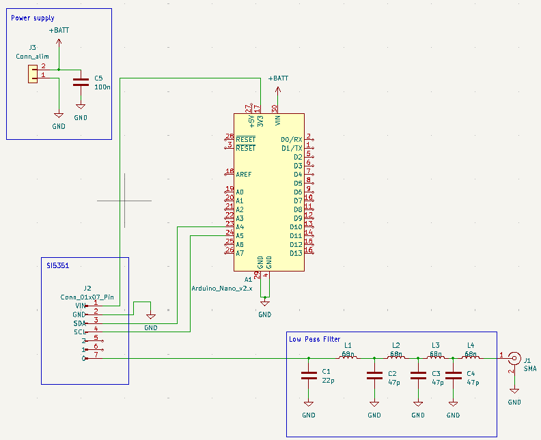Click the A4 pin label
Viewport: 541px width, 440px height.
coord(240,227)
